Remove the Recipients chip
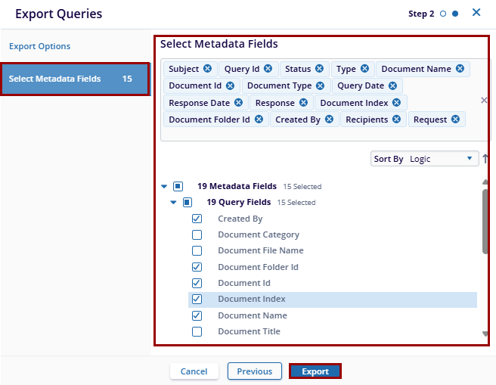 pos(396,120)
